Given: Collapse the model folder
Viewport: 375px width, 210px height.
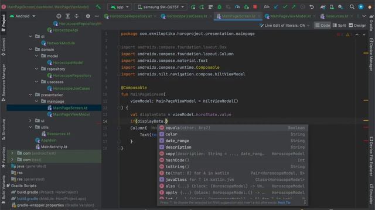Looking at the screenshot, I should 36,56.
